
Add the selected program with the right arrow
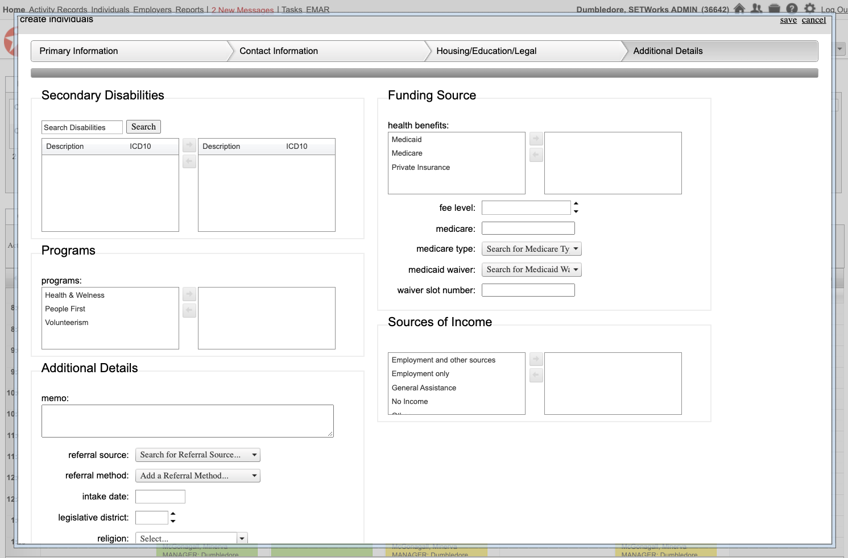coord(189,294)
